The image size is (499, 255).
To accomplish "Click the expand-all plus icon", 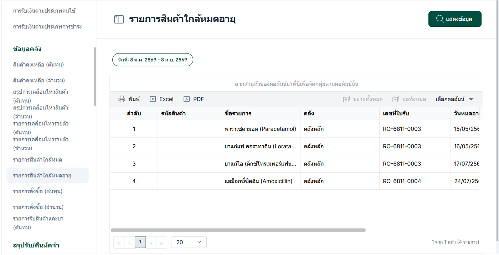I will (x=346, y=99).
